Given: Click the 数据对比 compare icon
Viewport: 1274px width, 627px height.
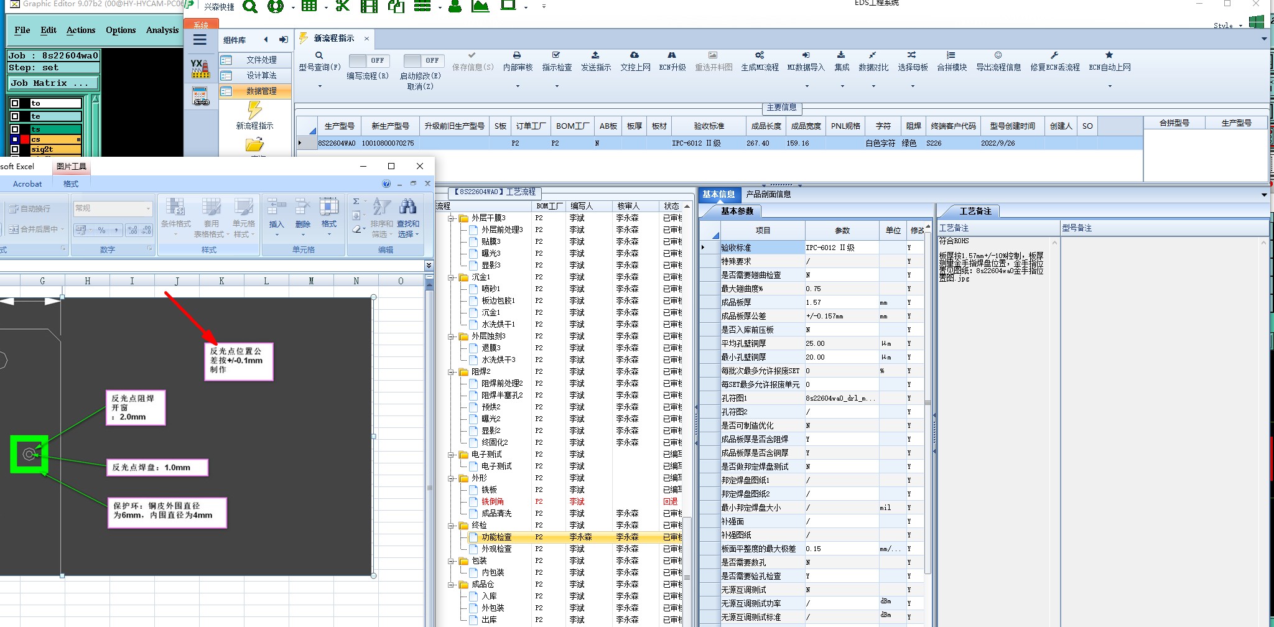Looking at the screenshot, I should (x=873, y=55).
